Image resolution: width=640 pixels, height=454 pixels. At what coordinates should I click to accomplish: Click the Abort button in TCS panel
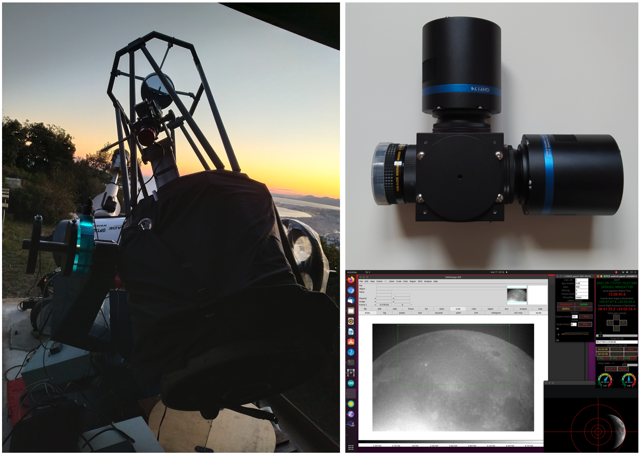click(x=631, y=349)
